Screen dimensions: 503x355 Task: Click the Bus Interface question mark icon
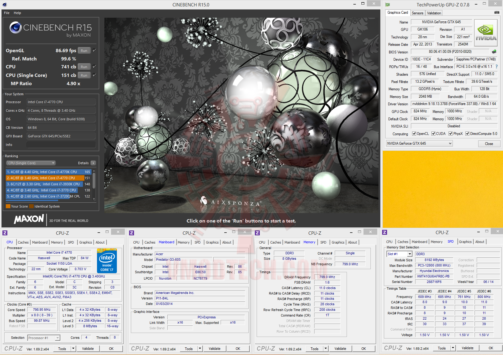pos(496,67)
